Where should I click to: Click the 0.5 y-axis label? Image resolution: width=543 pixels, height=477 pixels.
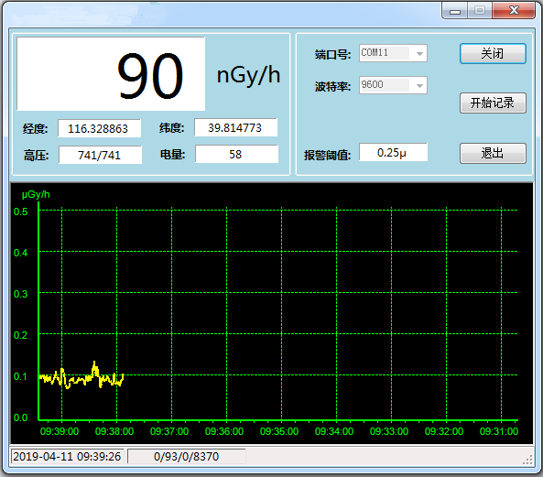(x=20, y=211)
